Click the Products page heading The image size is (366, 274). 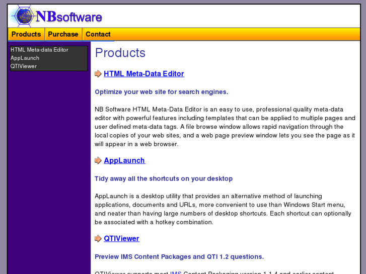point(120,53)
